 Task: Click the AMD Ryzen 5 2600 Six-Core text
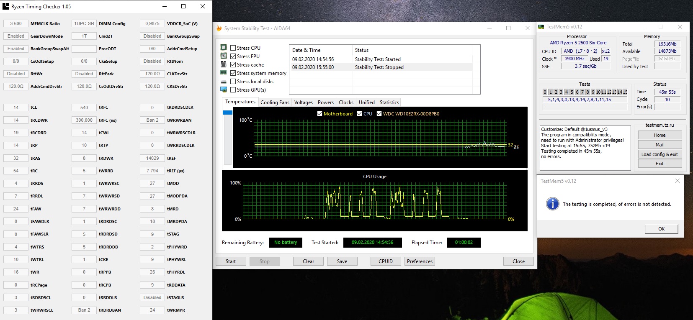pos(578,43)
